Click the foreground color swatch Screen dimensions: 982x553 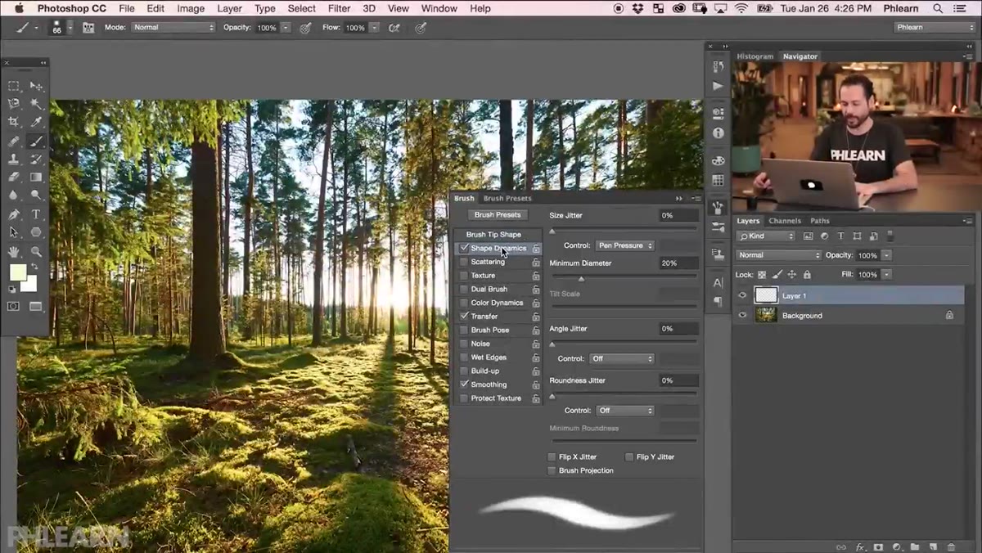click(17, 272)
